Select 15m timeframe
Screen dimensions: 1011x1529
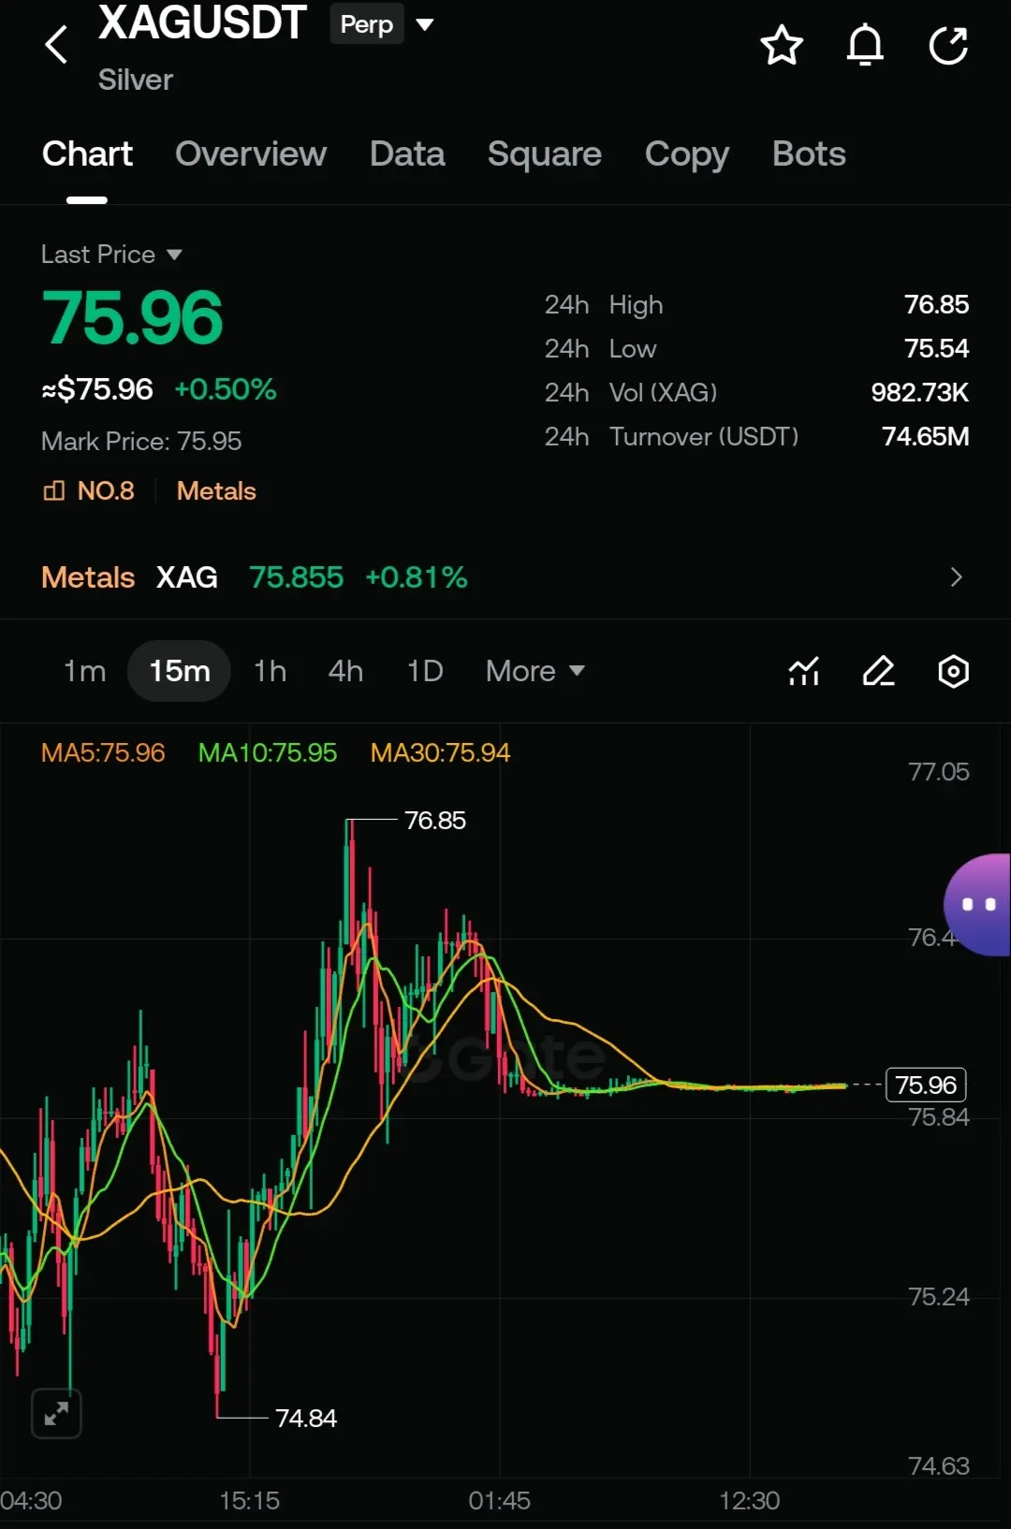(179, 671)
